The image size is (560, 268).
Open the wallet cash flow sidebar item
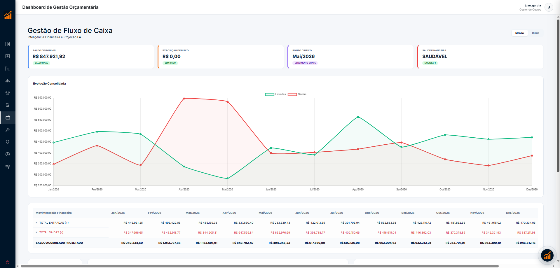(8, 118)
